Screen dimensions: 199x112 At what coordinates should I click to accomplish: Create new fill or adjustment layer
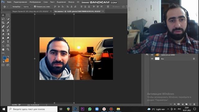click(x=183, y=104)
